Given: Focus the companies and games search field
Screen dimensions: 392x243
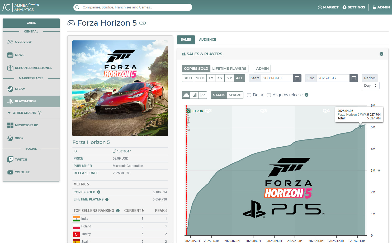Looking at the screenshot, I should point(133,7).
